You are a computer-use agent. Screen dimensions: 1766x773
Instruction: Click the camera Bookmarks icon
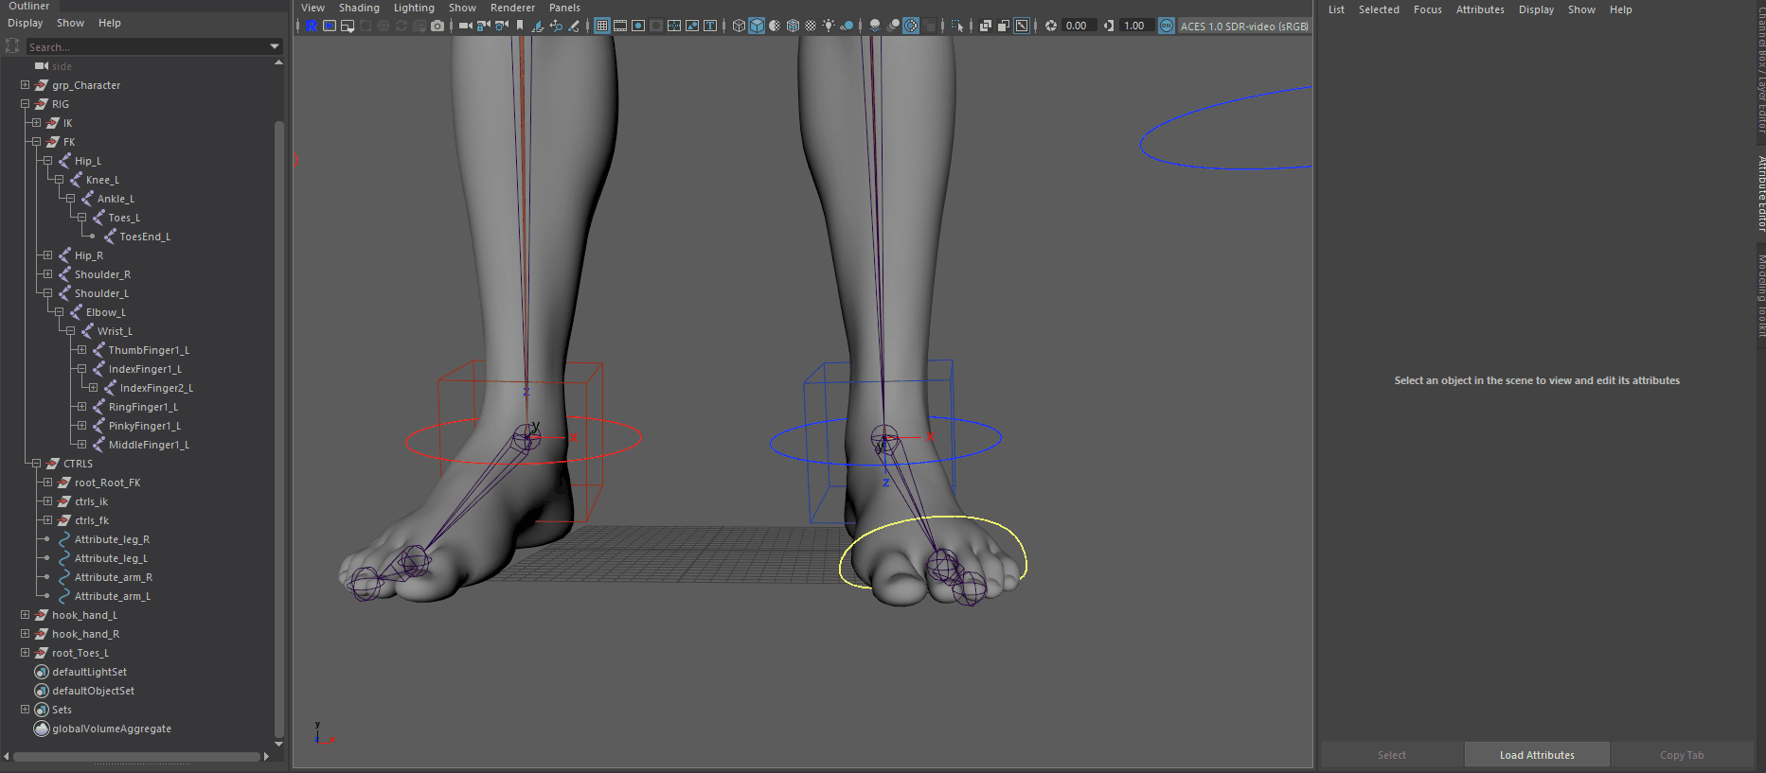pos(519,26)
